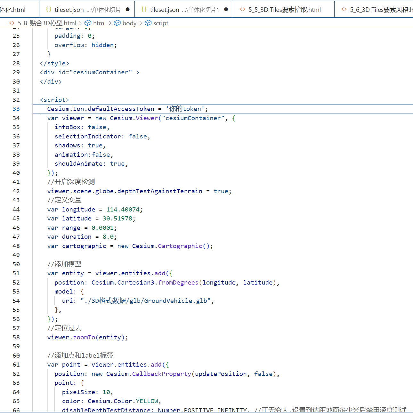
Task: Click the comment '//添加点和label标签'
Action: tap(80, 356)
